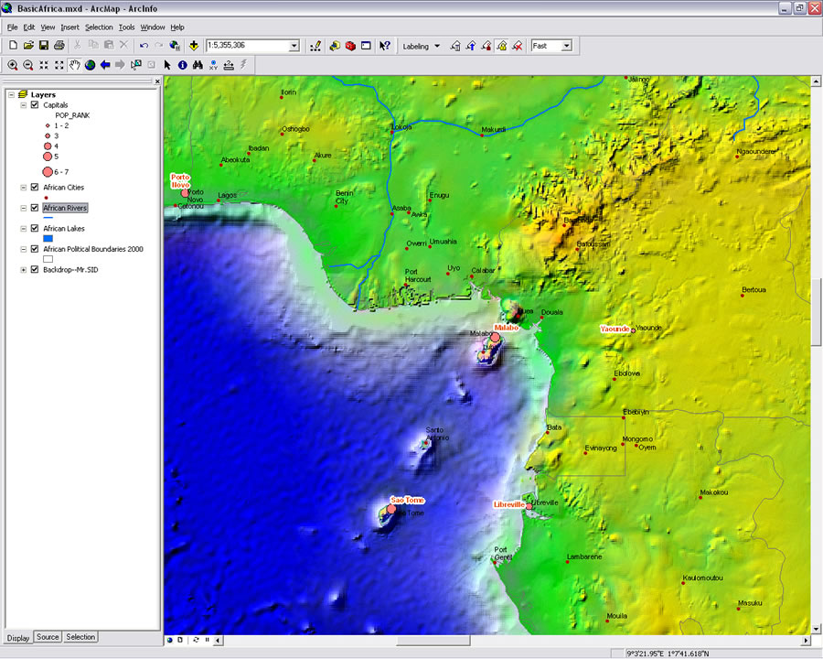Open the map scale dropdown
Screen dimensions: 823x659
point(294,45)
